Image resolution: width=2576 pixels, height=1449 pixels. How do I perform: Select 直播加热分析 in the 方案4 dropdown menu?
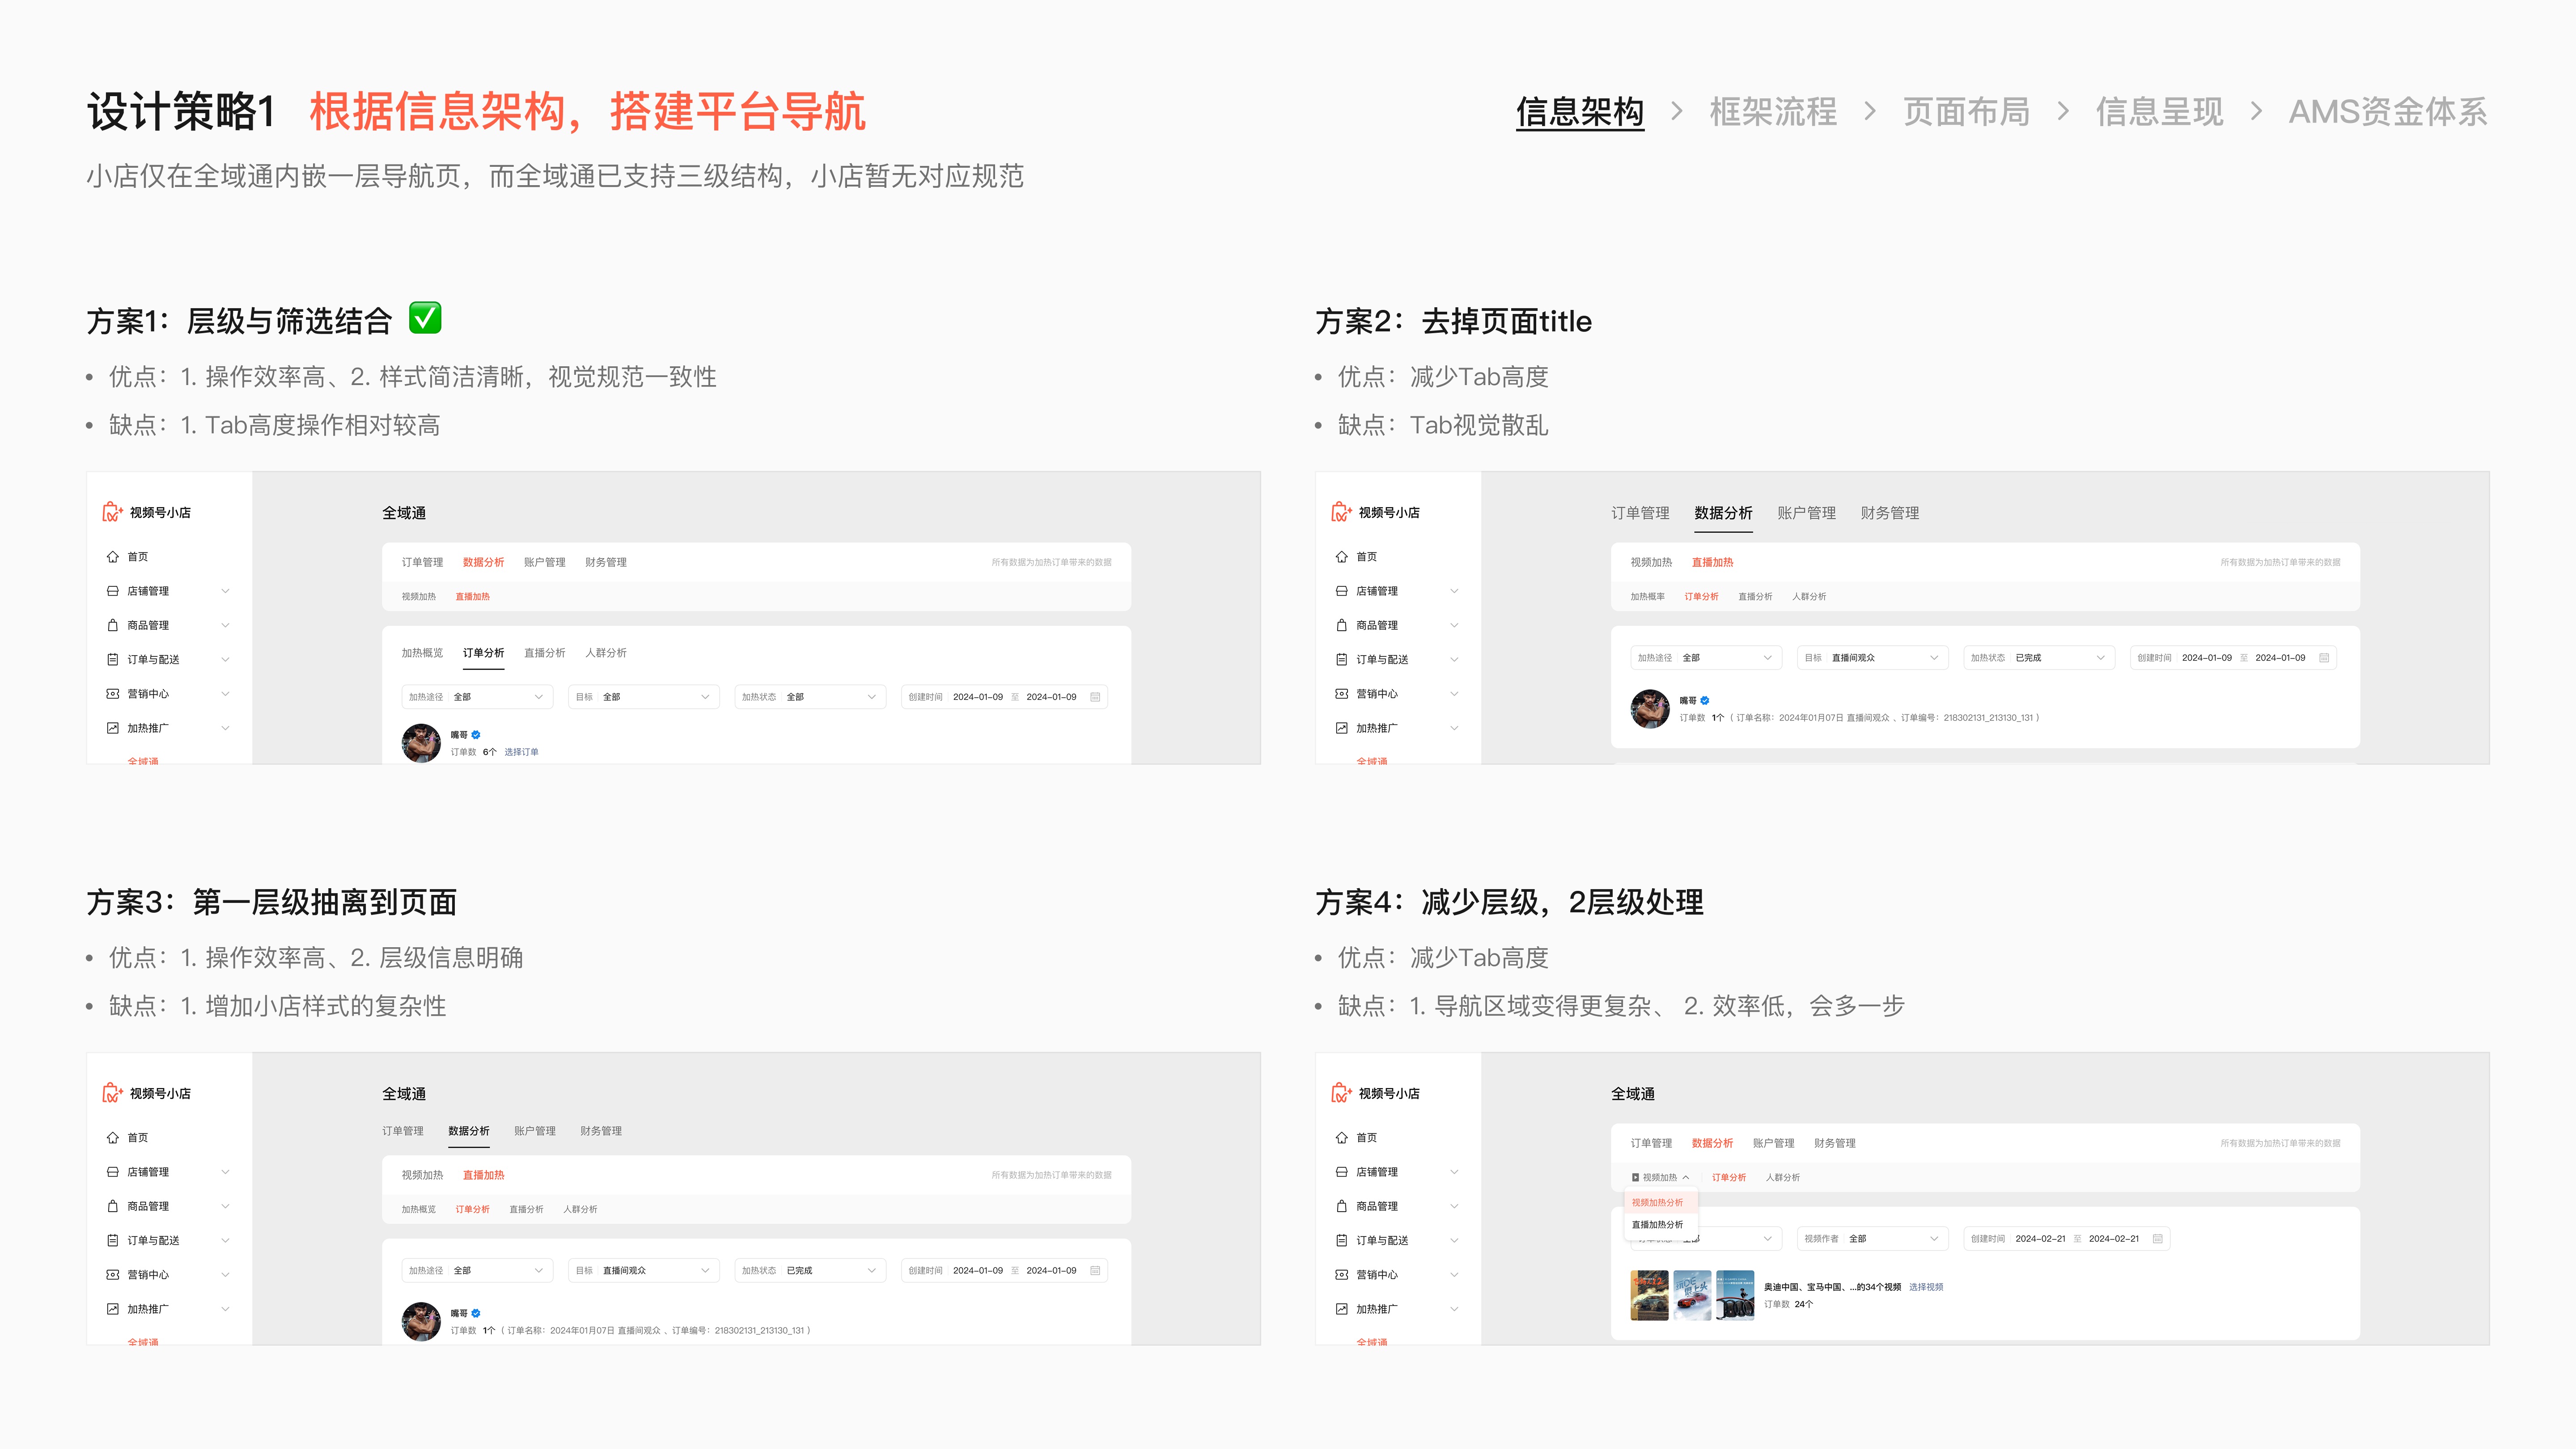[1657, 1225]
